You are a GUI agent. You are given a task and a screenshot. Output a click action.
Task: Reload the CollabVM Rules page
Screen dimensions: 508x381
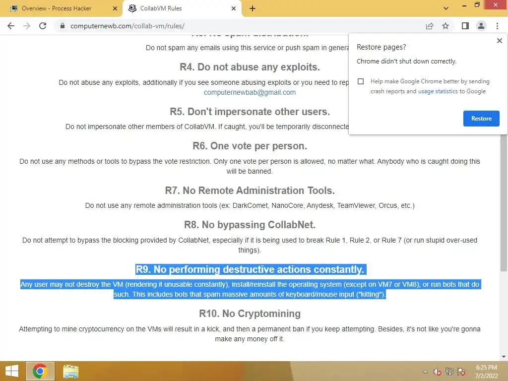pyautogui.click(x=43, y=26)
